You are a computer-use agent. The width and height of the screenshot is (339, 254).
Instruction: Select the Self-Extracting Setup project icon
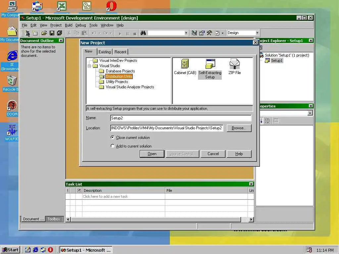click(210, 69)
